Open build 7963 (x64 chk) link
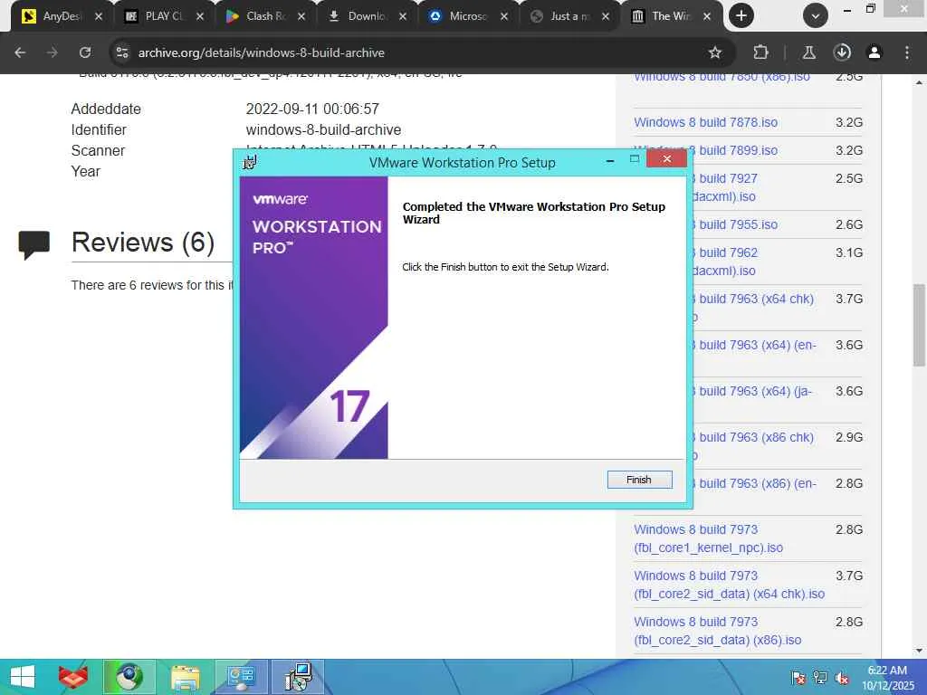Image resolution: width=927 pixels, height=695 pixels. pos(753,308)
